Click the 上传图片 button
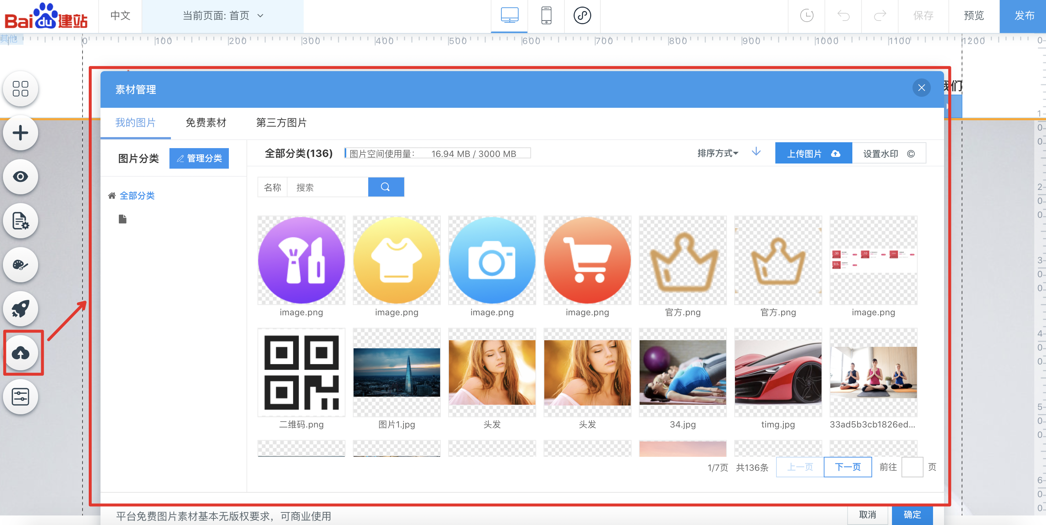The image size is (1046, 525). coord(813,154)
